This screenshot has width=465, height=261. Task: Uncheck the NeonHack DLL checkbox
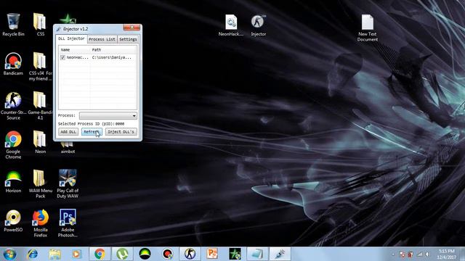tap(62, 57)
